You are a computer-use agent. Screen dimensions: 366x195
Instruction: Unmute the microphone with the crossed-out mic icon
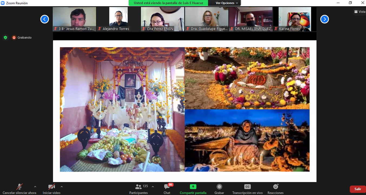pos(19,187)
